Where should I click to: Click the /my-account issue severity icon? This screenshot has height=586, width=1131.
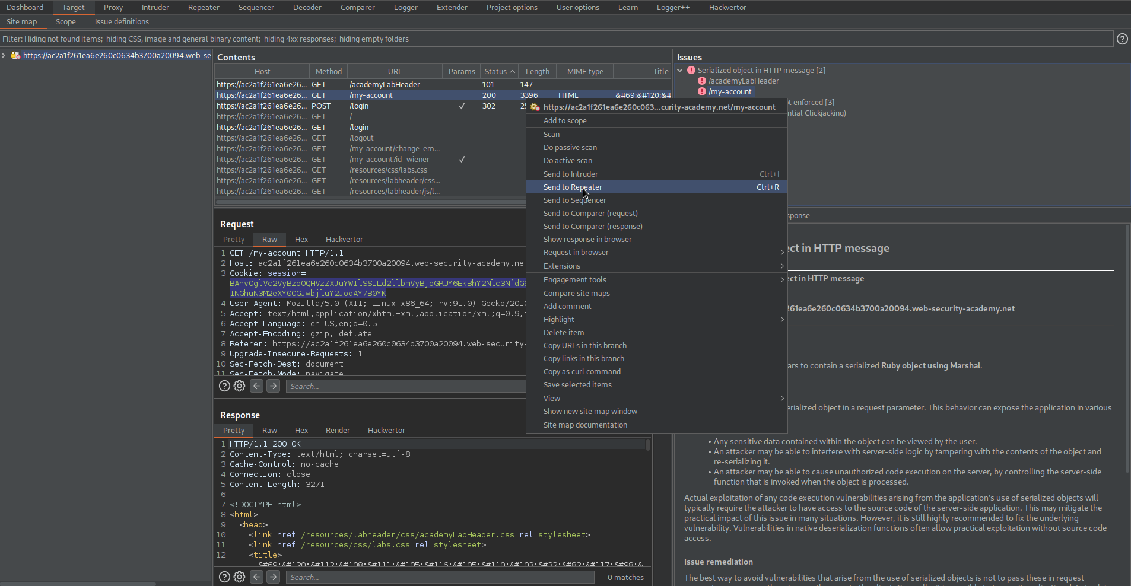tap(702, 91)
